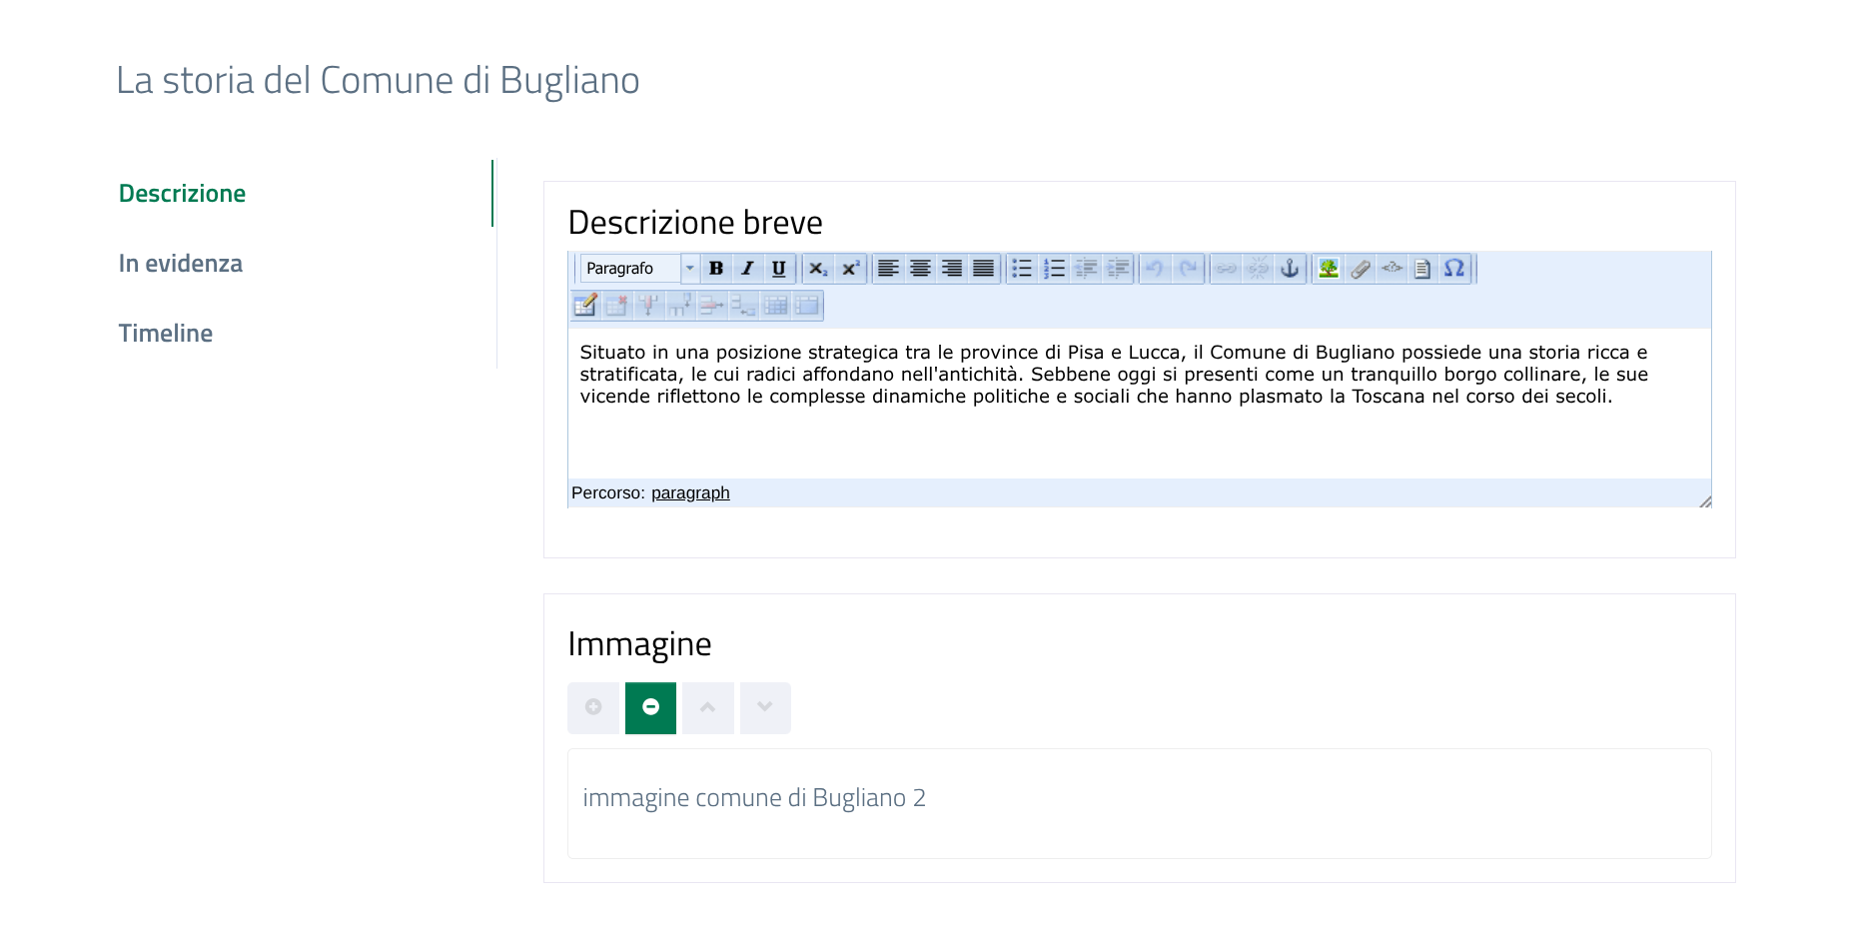Click the superscript icon

pos(850,269)
